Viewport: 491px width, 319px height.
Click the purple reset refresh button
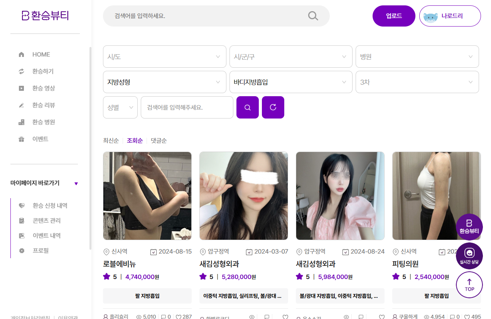point(273,107)
